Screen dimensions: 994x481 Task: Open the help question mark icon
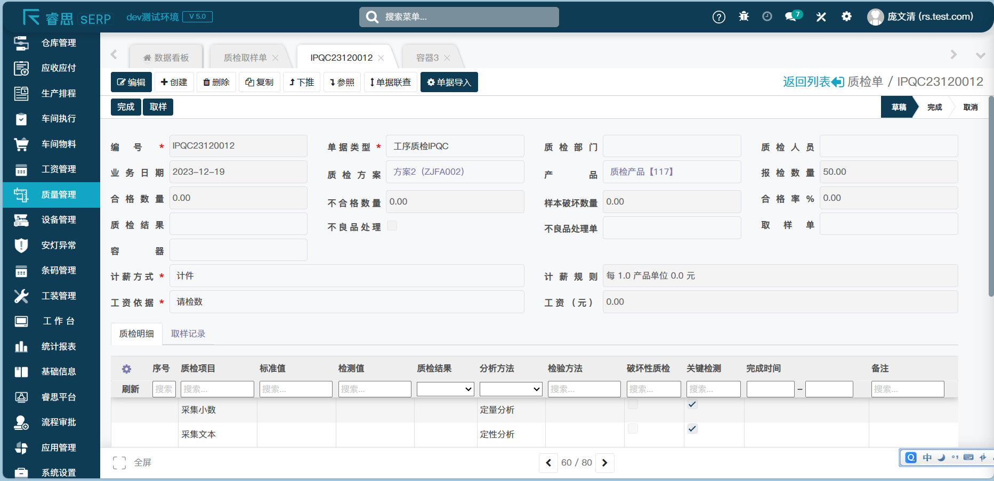[x=718, y=17]
